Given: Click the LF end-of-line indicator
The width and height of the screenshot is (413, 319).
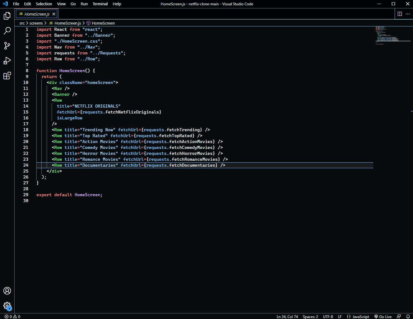Looking at the screenshot, I should 340,317.
